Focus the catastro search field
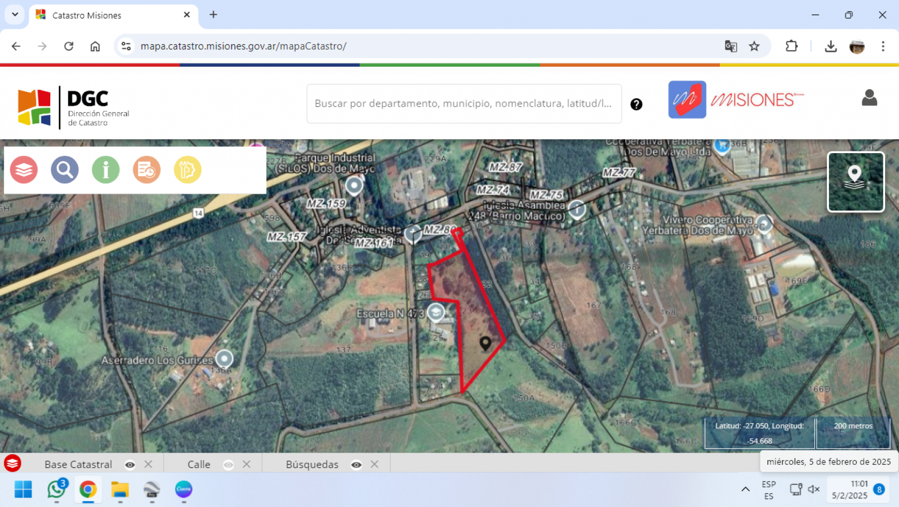This screenshot has height=507, width=899. 464,104
